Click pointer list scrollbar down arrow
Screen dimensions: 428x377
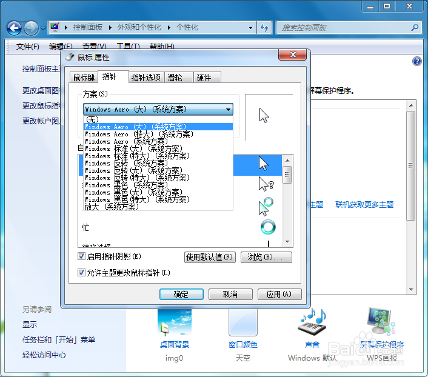coord(287,242)
